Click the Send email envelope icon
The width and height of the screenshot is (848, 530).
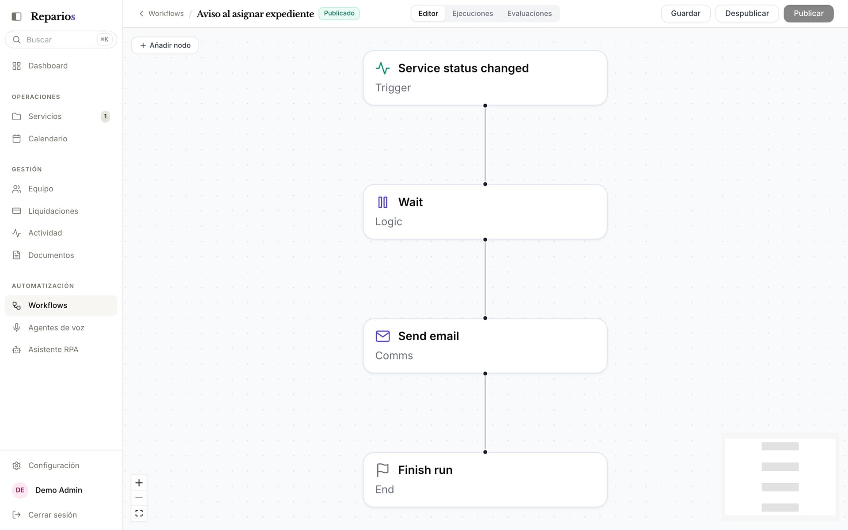382,336
